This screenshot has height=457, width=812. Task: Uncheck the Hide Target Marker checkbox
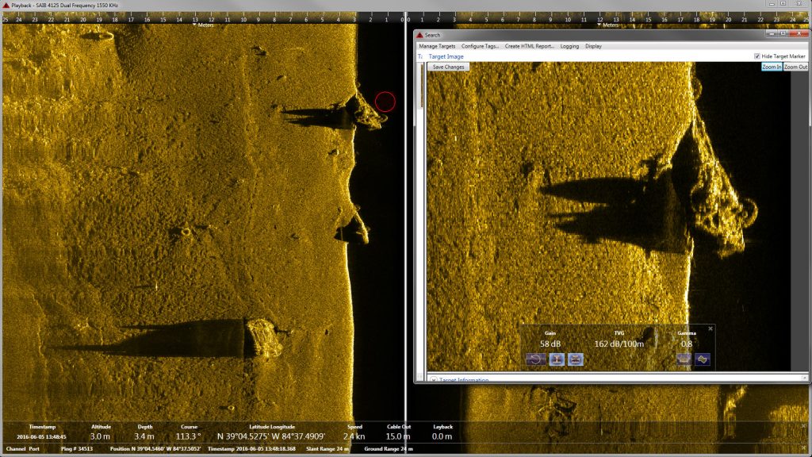pos(756,56)
